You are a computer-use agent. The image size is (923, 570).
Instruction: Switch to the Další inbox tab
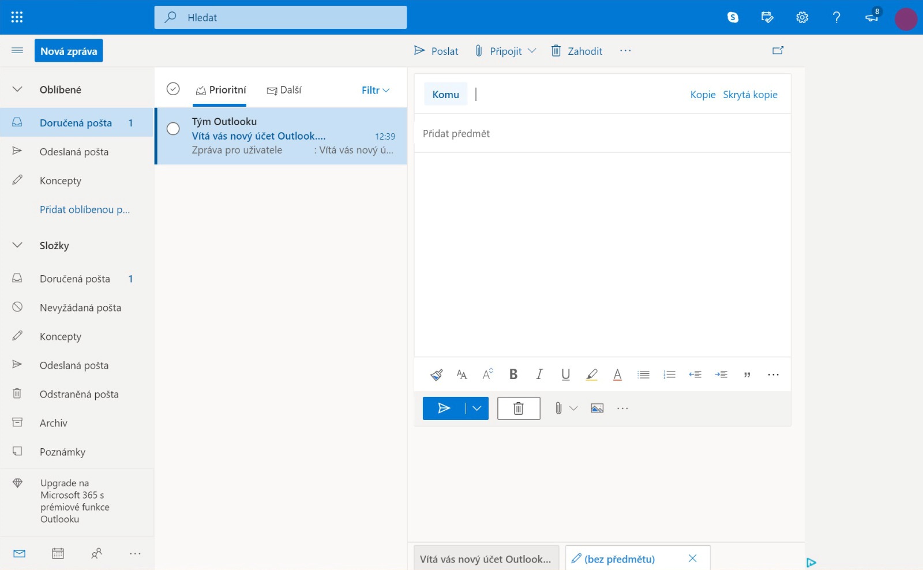(x=284, y=90)
